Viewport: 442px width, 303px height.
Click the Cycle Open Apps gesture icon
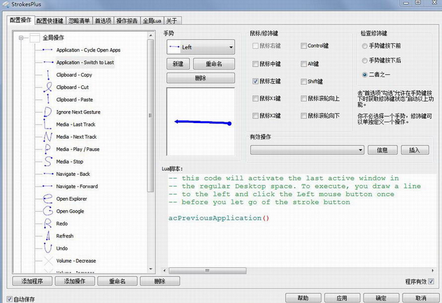pyautogui.click(x=47, y=50)
